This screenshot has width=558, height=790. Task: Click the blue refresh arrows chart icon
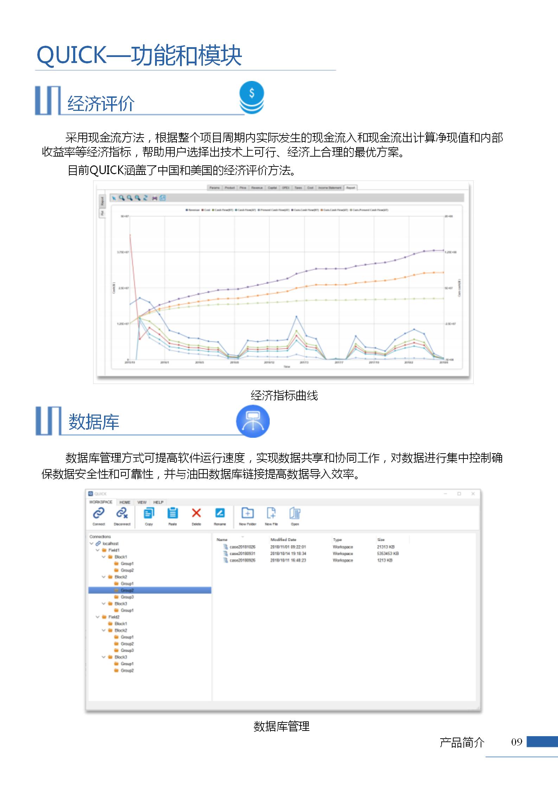(x=146, y=198)
